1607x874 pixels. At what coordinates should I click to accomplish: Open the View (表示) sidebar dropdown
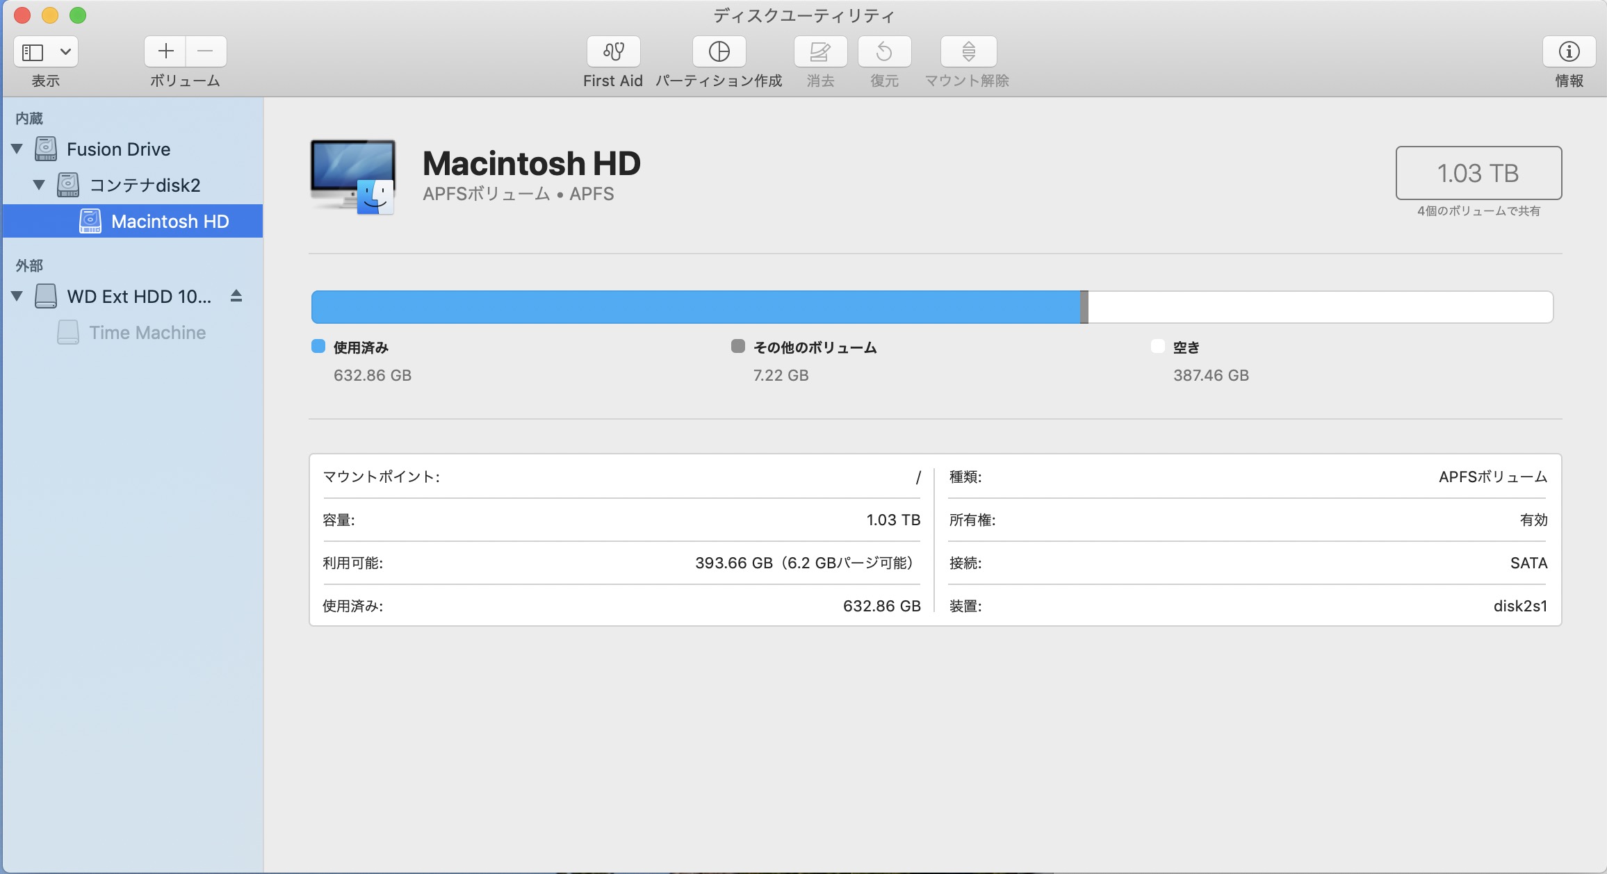pyautogui.click(x=46, y=51)
